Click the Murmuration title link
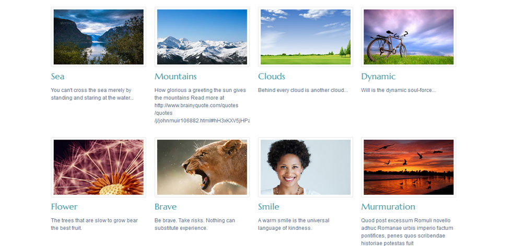512x246 pixels. [388, 206]
